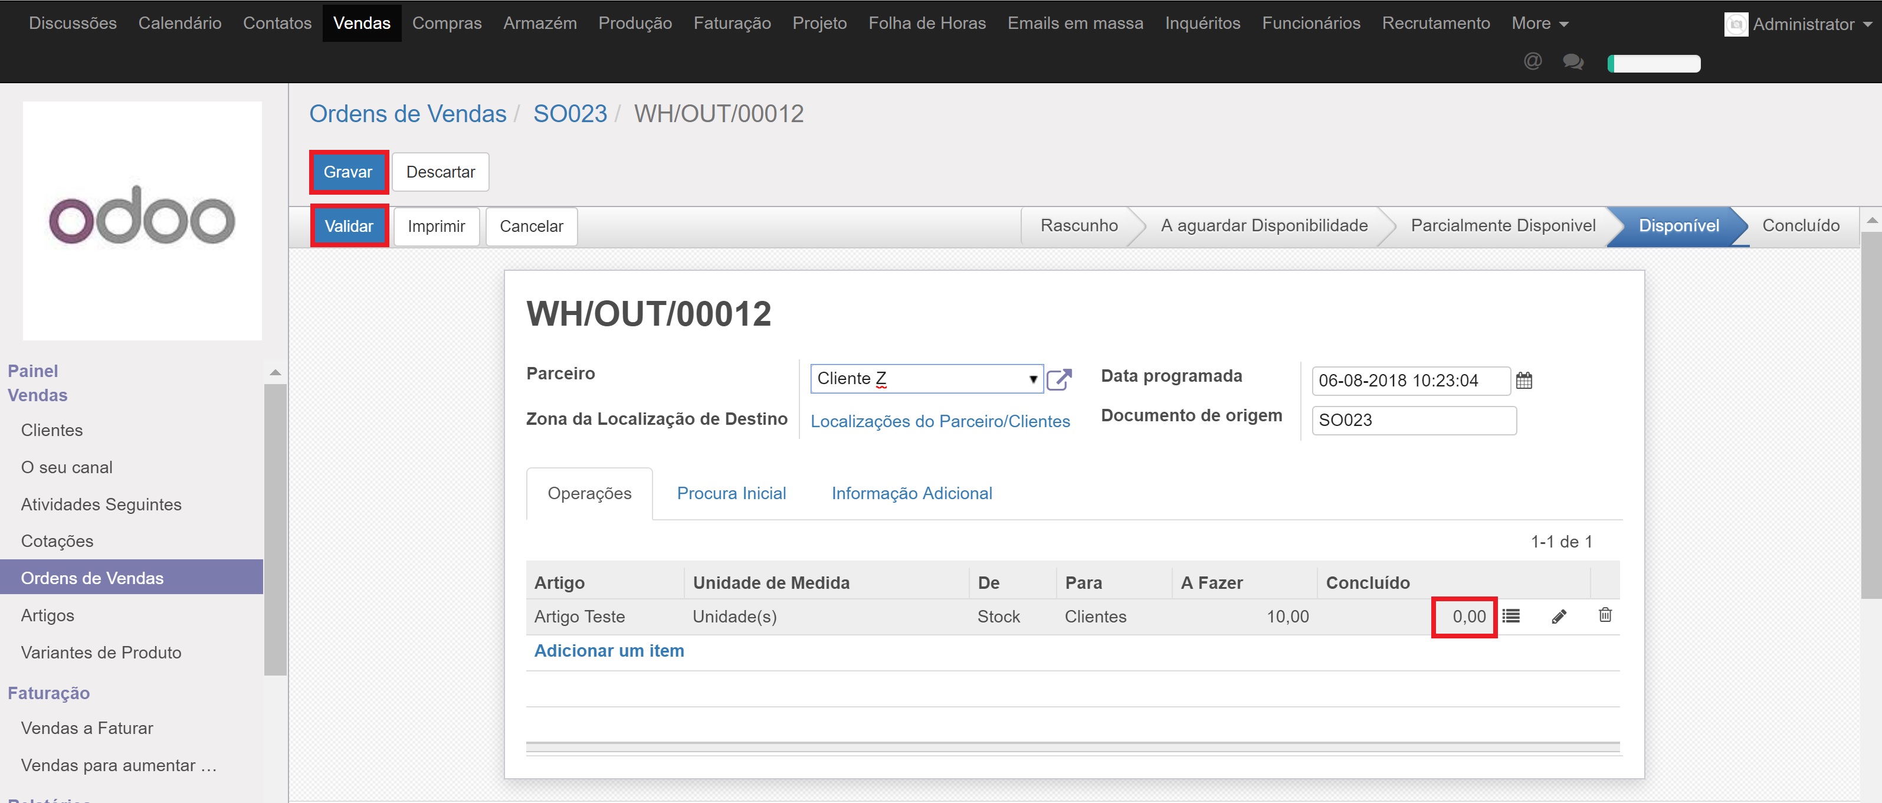Expand the More menu dropdown
The width and height of the screenshot is (1882, 803).
(x=1539, y=24)
